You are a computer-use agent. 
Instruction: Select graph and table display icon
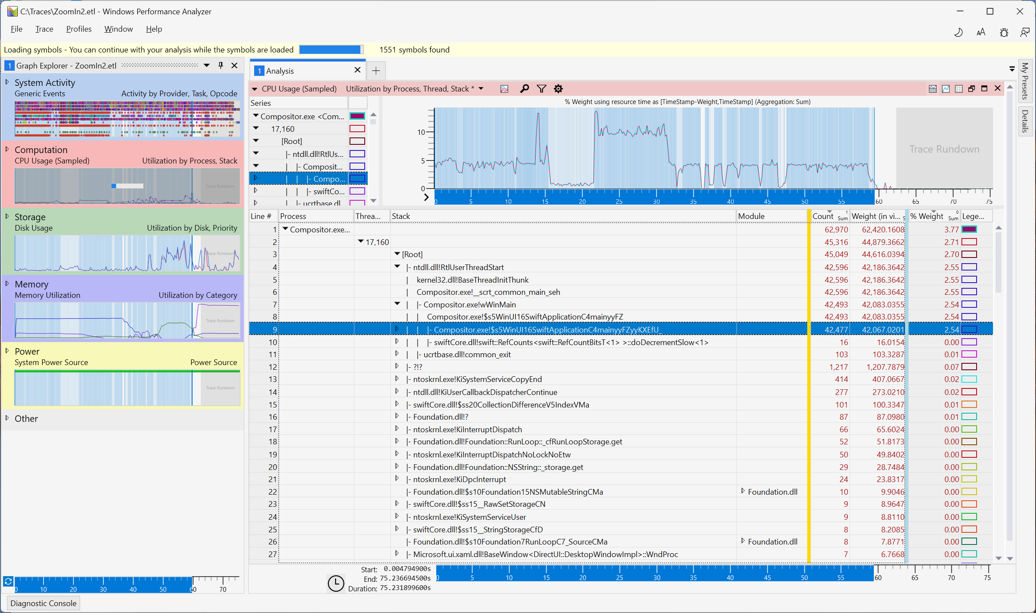point(933,89)
